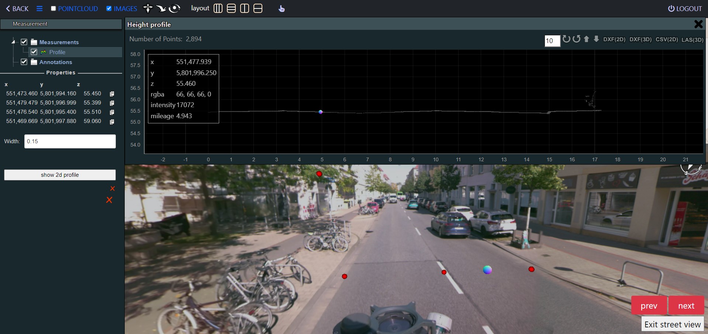Click the rotation step input showing 10
Viewport: 708px width, 334px height.
click(552, 41)
